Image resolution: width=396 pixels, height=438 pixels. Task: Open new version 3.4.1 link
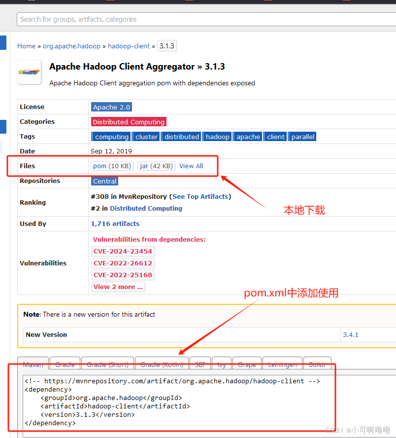(351, 334)
